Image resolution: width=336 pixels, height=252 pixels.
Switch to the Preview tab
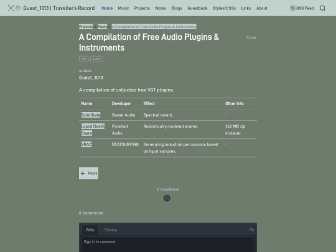(x=111, y=230)
